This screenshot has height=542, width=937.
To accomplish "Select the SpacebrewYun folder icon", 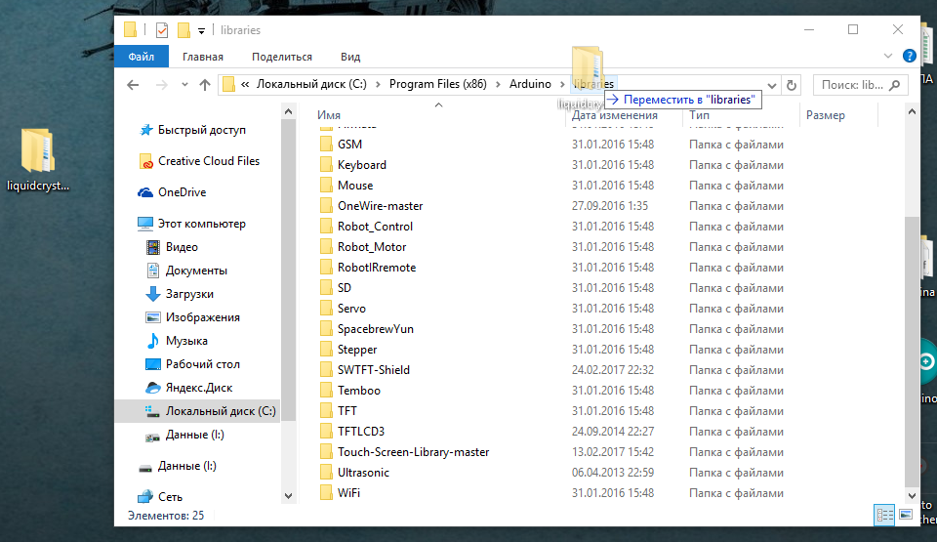I will point(326,328).
